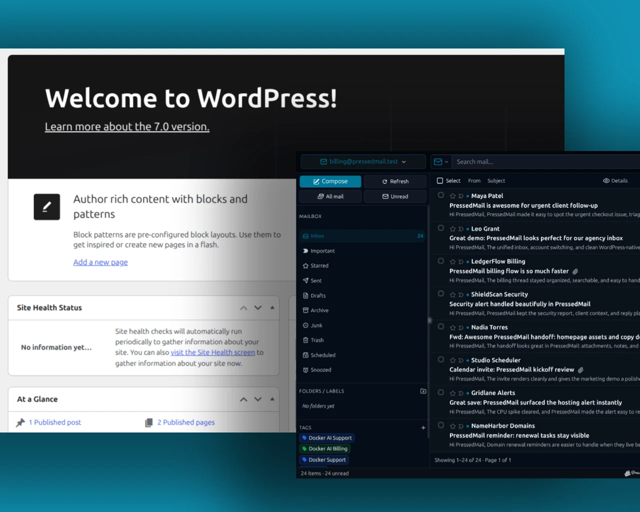This screenshot has height=512, width=640.
Task: Check the Studio Scheduler email checkbox
Action: coord(441,359)
